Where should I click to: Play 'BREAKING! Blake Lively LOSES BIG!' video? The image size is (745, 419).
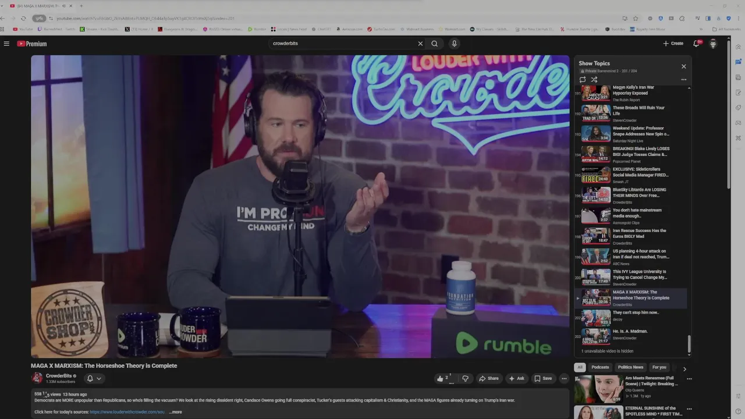(632, 154)
